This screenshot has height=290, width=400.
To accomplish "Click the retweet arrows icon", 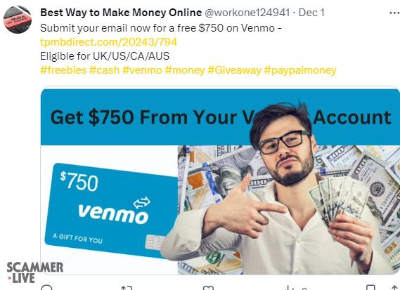I will [x=127, y=288].
